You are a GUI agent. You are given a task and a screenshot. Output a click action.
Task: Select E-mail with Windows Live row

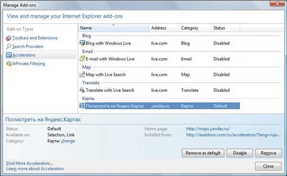pyautogui.click(x=159, y=59)
